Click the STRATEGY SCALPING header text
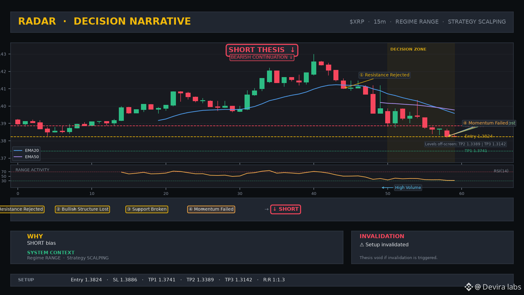Screen dimensions: 524x295 tap(477, 22)
